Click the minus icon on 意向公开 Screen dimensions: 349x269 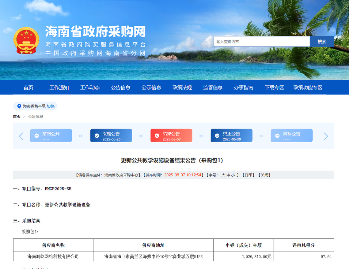tap(36, 136)
